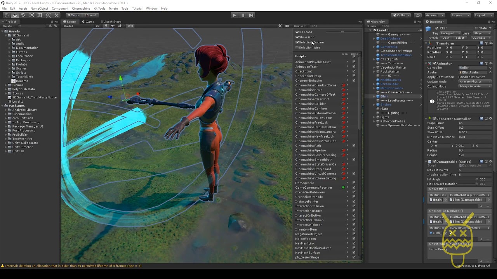This screenshot has height=279, width=497.
Task: Select the Hand tool in the toolbar
Action: 7,15
